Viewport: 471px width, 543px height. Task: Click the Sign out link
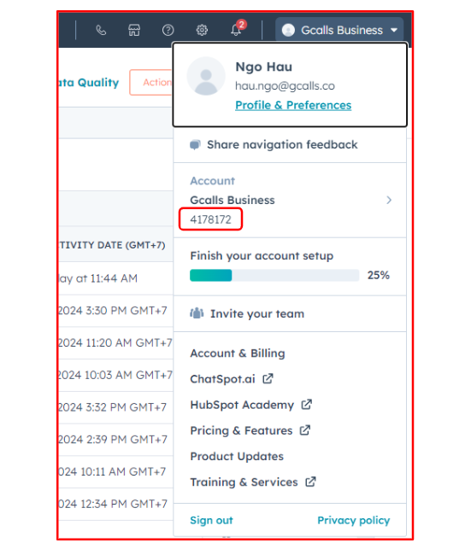212,520
